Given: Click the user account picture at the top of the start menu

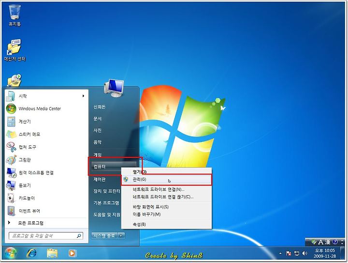Looking at the screenshot, I should point(114,88).
